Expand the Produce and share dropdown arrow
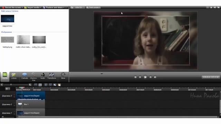The height and width of the screenshot is (124, 221). pyautogui.click(x=64, y=8)
